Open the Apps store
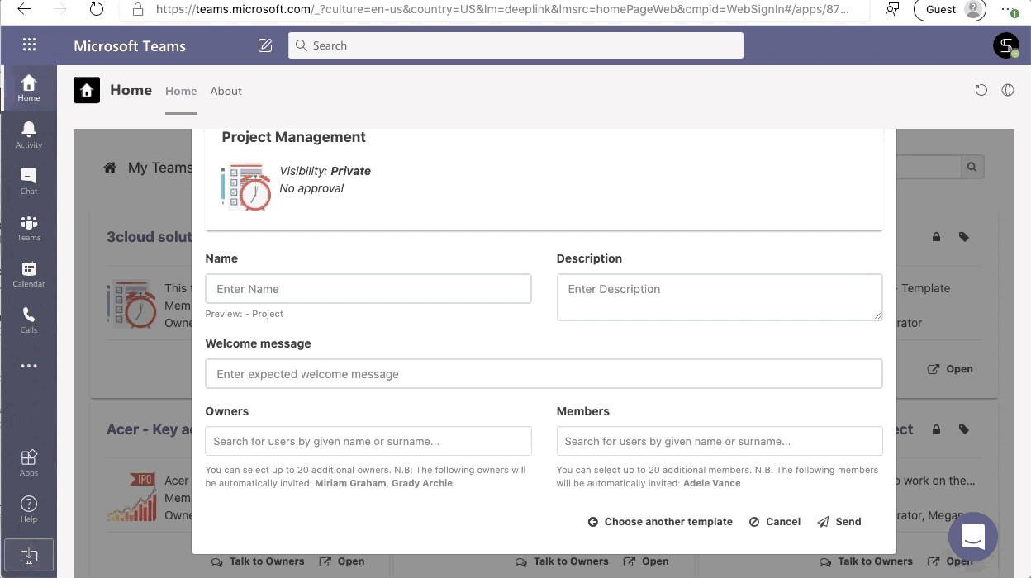The width and height of the screenshot is (1031, 578). (29, 462)
